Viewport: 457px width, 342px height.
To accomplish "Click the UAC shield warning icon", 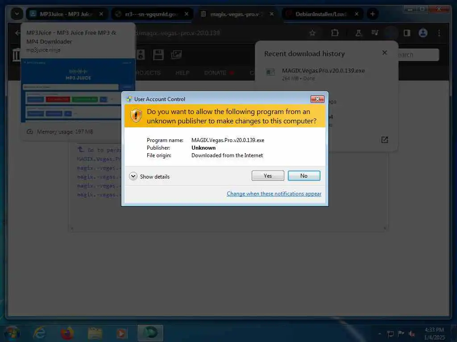I will (x=136, y=115).
